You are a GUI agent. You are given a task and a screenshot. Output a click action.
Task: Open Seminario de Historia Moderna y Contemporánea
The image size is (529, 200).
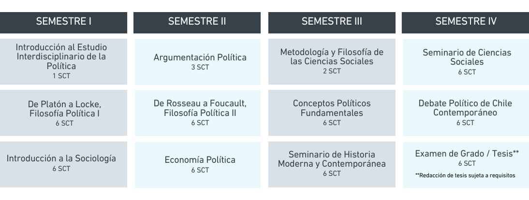click(332, 164)
